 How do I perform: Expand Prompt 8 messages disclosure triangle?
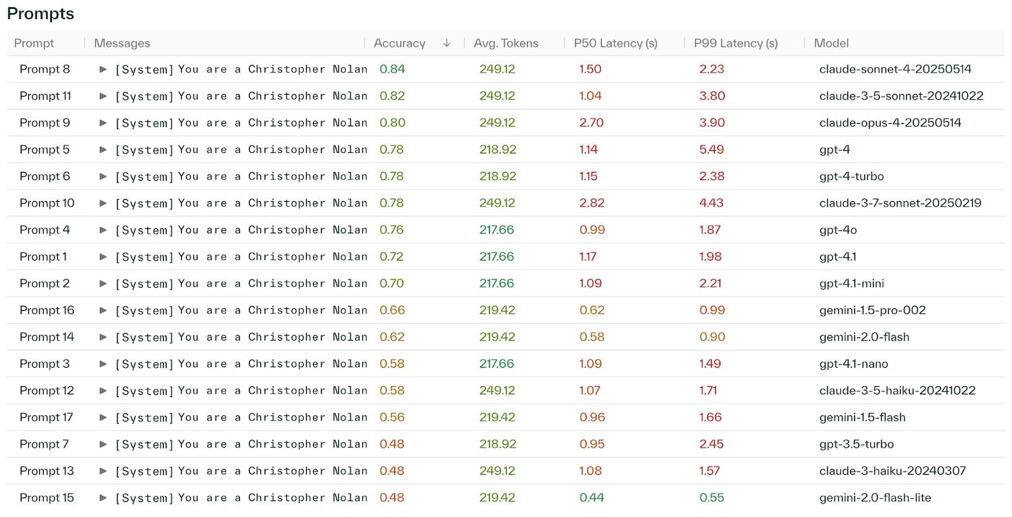103,70
